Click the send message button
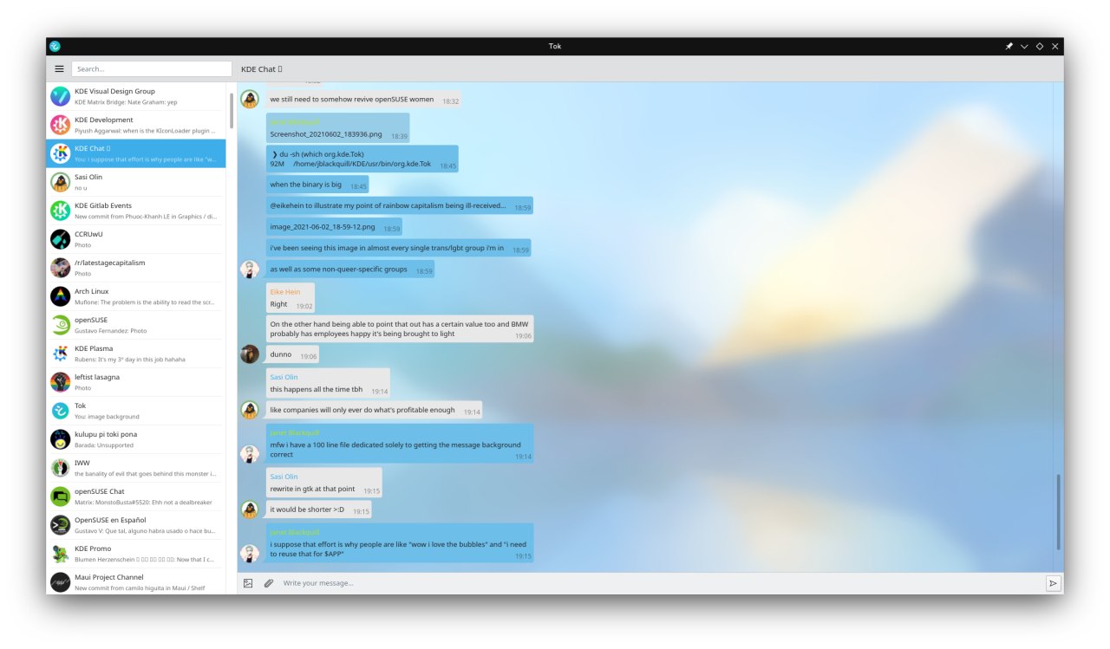The width and height of the screenshot is (1110, 649). [1053, 583]
